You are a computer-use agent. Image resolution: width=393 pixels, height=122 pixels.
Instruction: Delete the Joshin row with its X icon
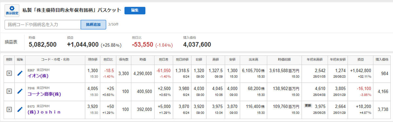coord(9,109)
